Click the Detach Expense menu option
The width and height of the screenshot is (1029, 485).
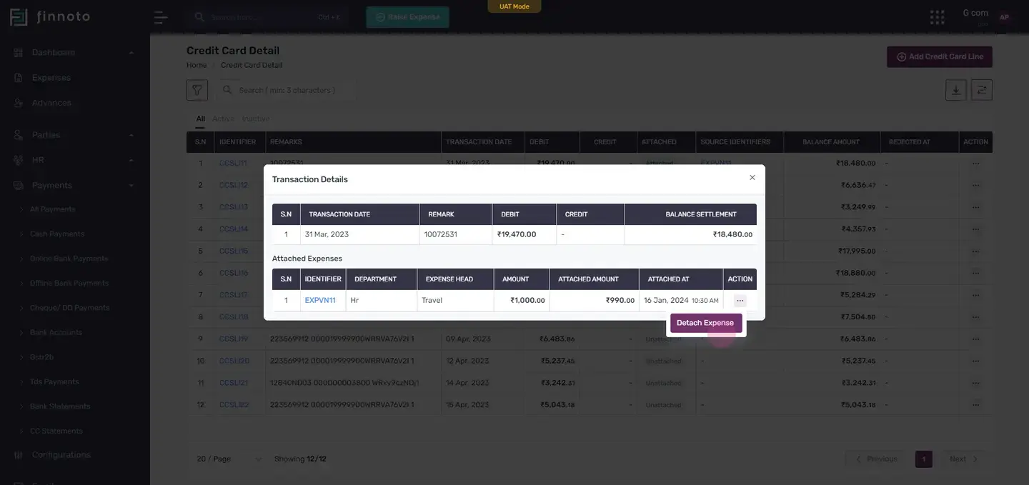pos(705,323)
